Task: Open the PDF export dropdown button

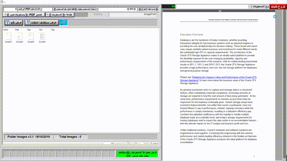Action: [x=24, y=15]
